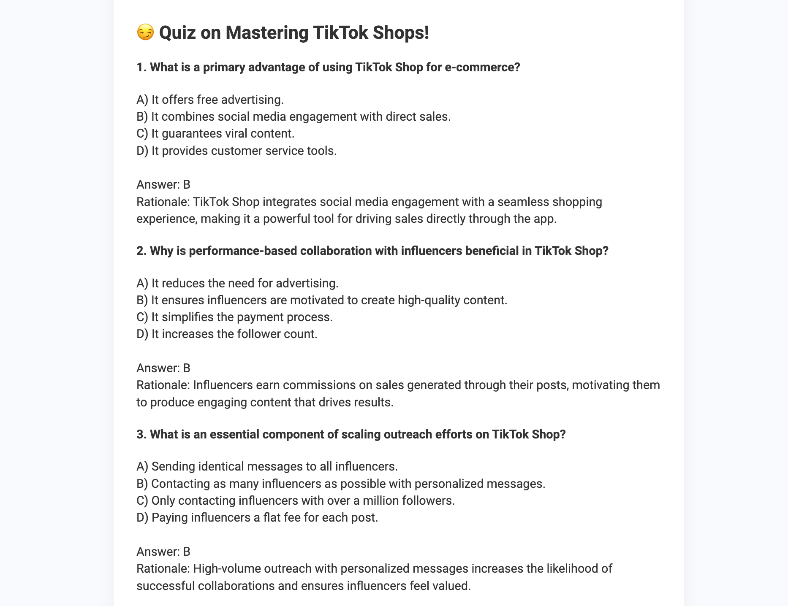
Task: Choose option 'It offers free advertising'
Action: point(210,100)
